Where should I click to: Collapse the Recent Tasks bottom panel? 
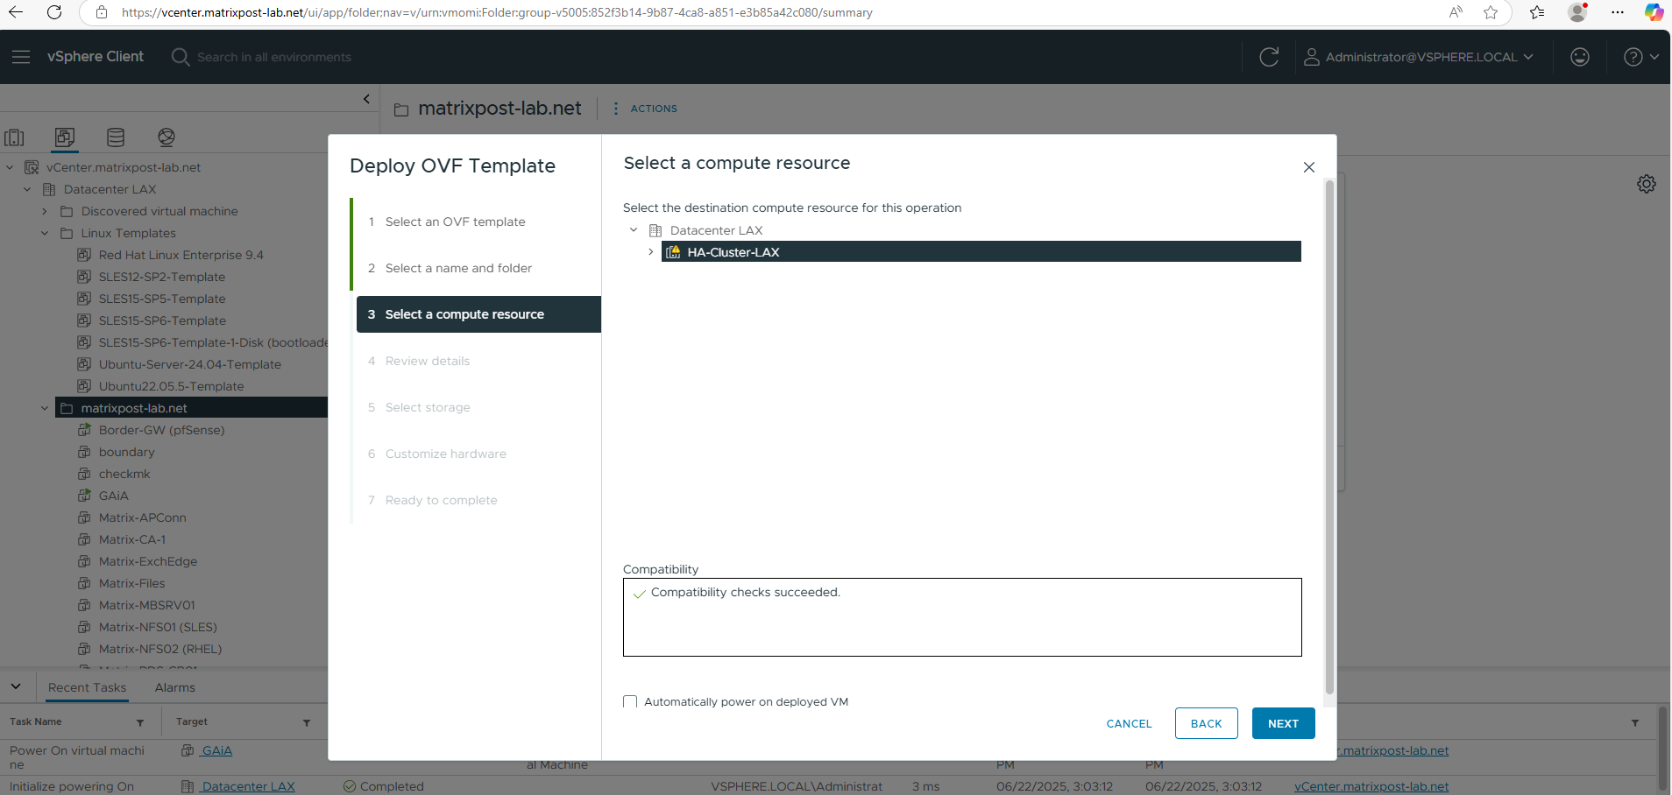16,686
